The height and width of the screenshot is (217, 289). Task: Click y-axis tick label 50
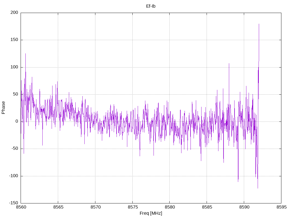coord(16,94)
